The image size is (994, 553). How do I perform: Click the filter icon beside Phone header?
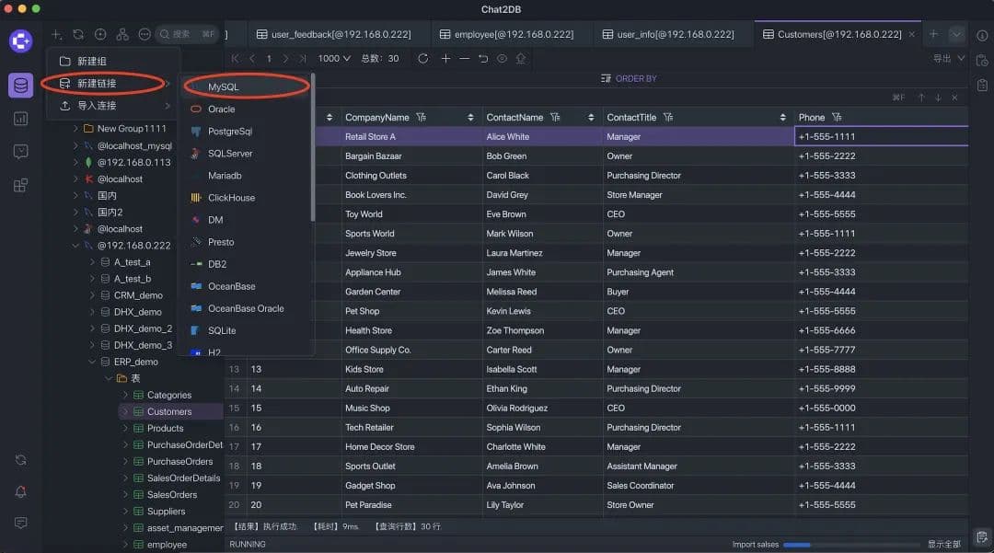[837, 118]
